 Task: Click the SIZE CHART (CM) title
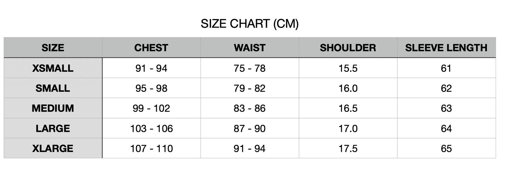250,24
